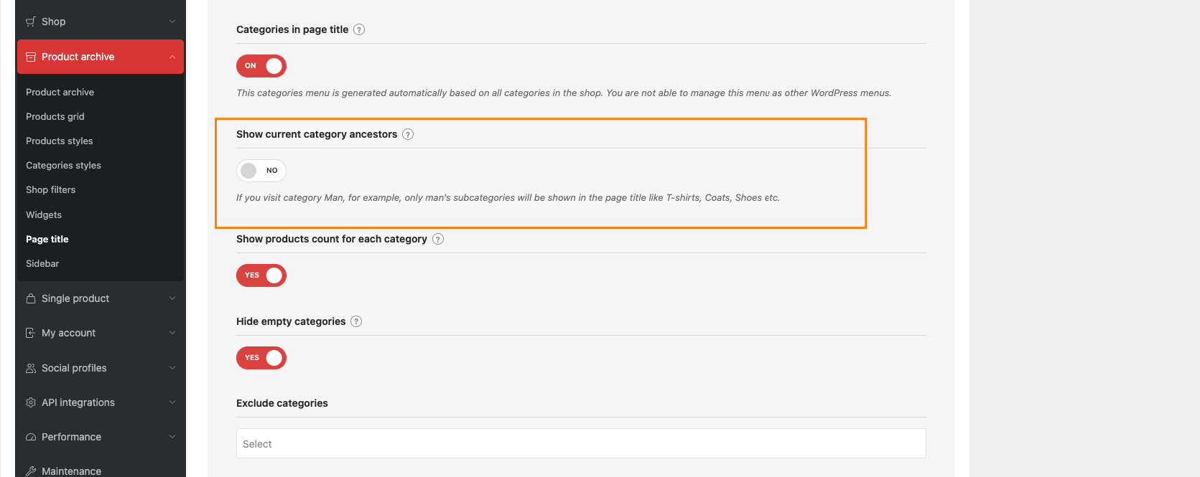Viewport: 1200px width, 477px height.
Task: Turn off Categories in page title toggle
Action: 261,66
